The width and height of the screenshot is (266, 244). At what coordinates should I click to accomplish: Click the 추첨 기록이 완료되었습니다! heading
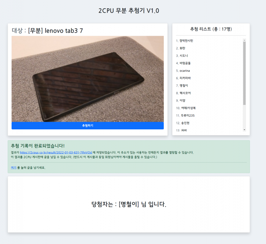(x=38, y=146)
